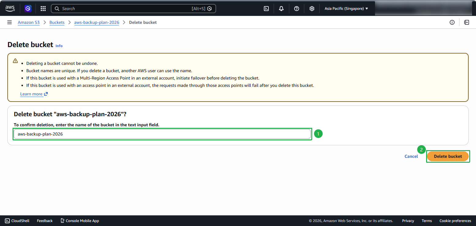Open the Info link beside Delete bucket

pos(59,46)
